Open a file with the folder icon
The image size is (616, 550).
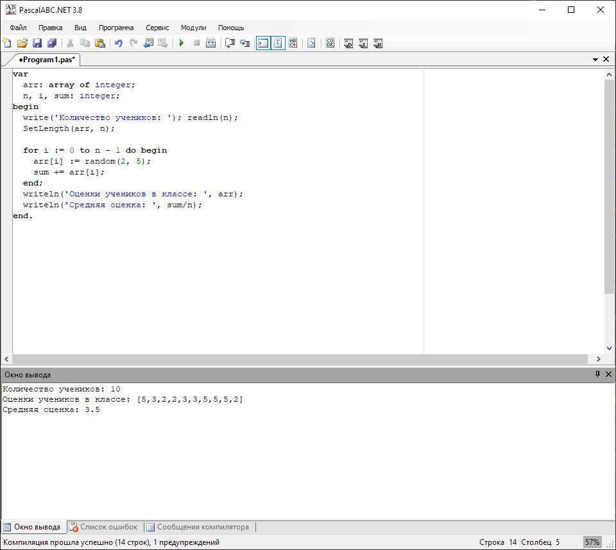(x=22, y=43)
